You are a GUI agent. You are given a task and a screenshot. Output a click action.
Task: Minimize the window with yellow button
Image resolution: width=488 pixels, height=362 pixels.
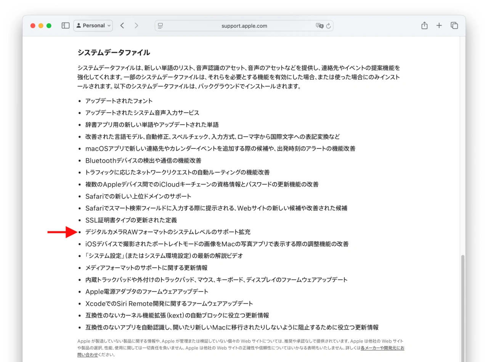41,26
